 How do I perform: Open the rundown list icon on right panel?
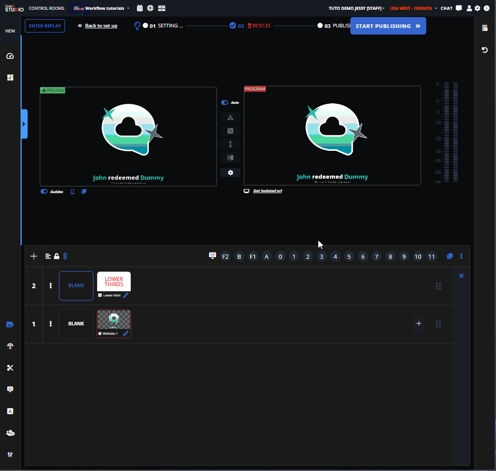click(485, 28)
